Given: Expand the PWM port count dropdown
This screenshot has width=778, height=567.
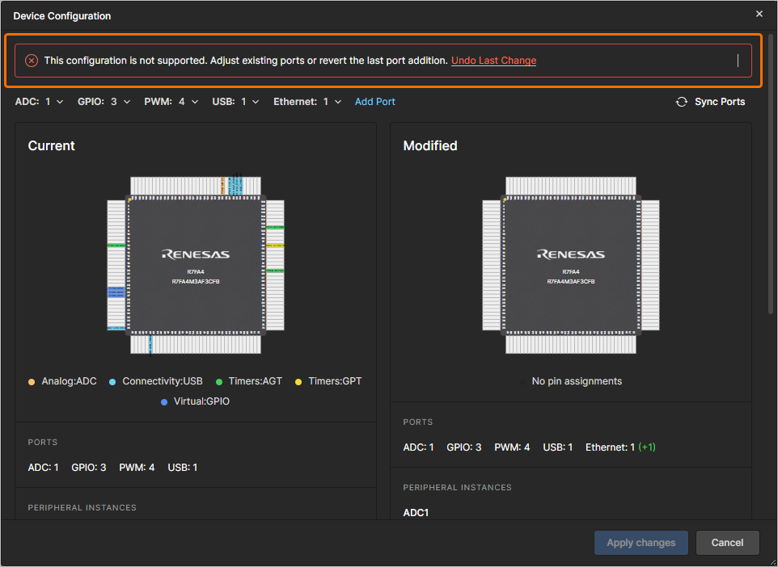Looking at the screenshot, I should 188,102.
